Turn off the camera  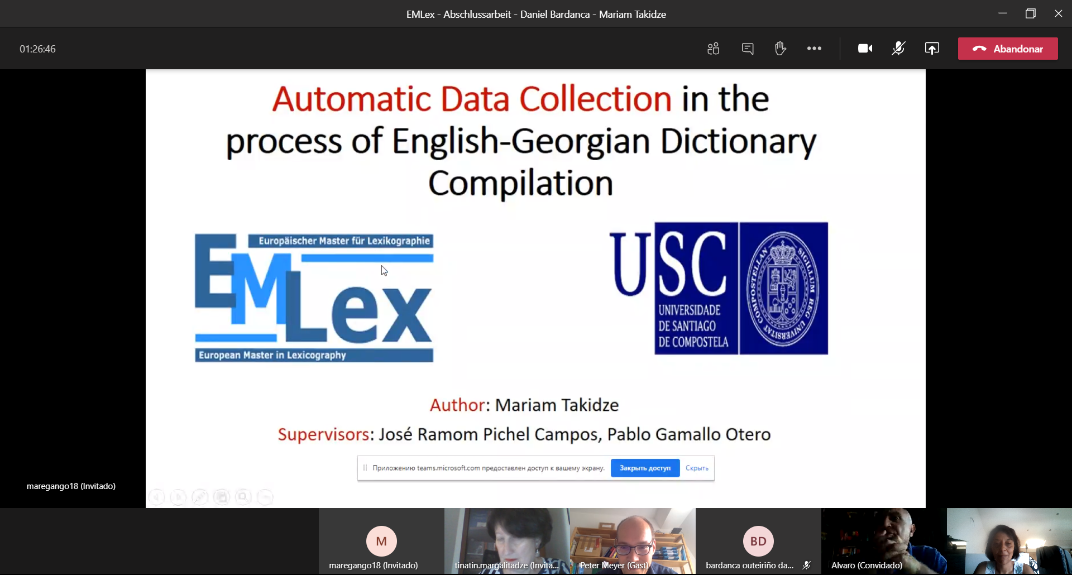click(x=865, y=49)
